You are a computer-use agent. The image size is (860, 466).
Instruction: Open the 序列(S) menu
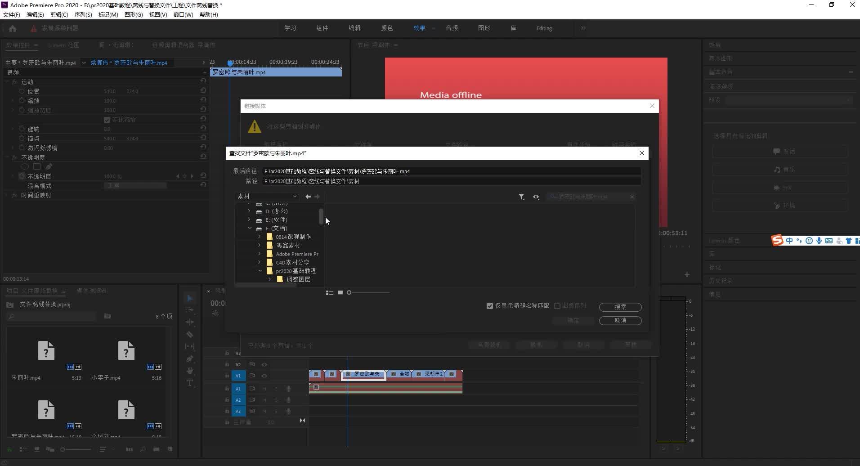pos(83,15)
